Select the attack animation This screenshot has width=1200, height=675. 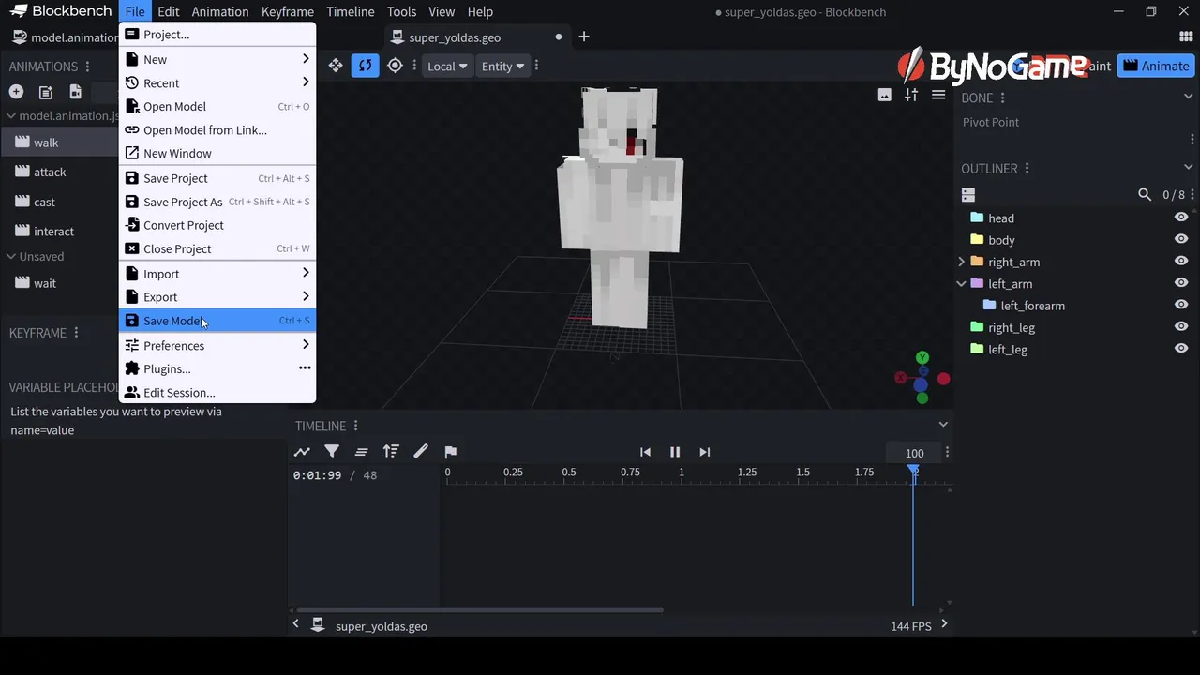[x=59, y=172]
